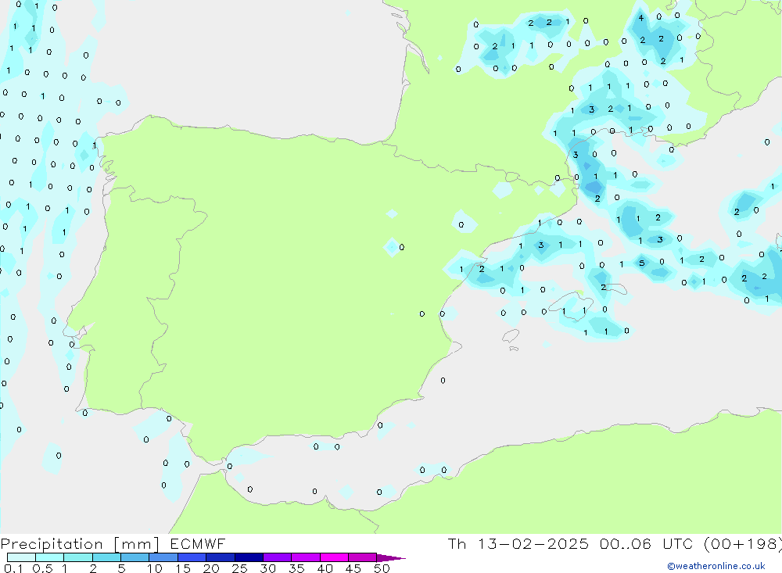Click the 'ECMWF' model name label

click(198, 543)
